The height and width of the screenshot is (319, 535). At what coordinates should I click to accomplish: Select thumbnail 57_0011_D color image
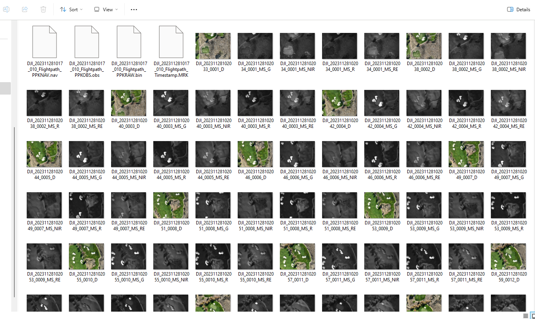297,257
